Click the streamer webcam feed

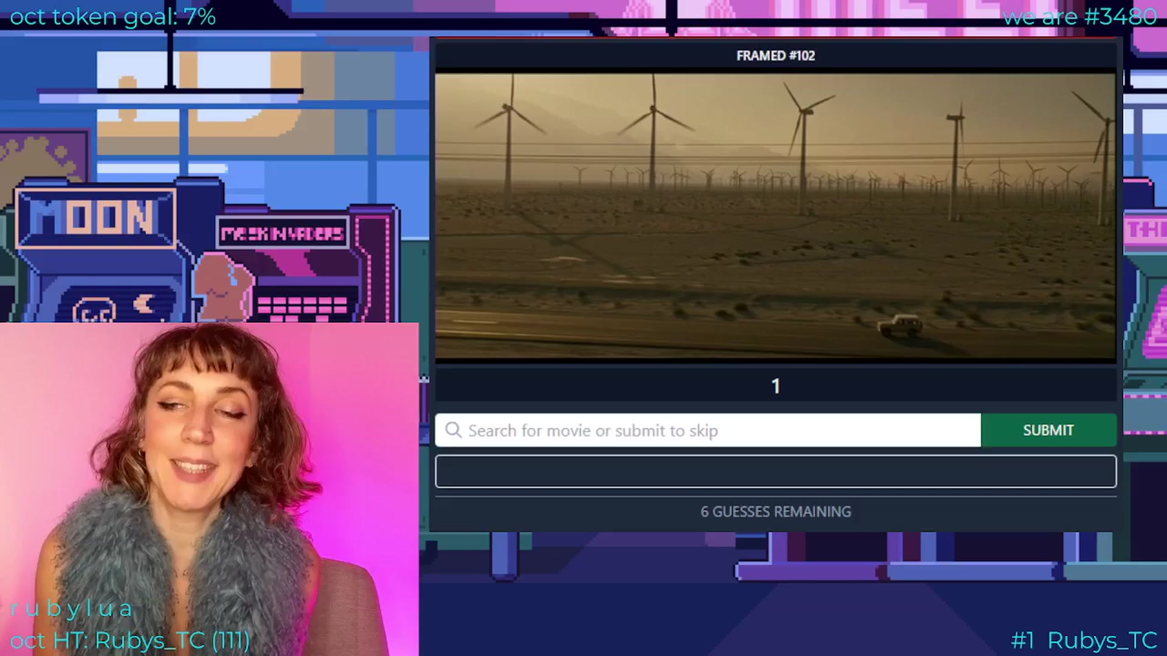tap(210, 489)
